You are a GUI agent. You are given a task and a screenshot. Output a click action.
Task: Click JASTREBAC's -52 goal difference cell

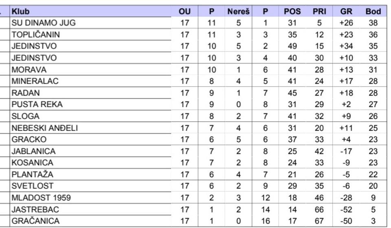[x=346, y=210]
